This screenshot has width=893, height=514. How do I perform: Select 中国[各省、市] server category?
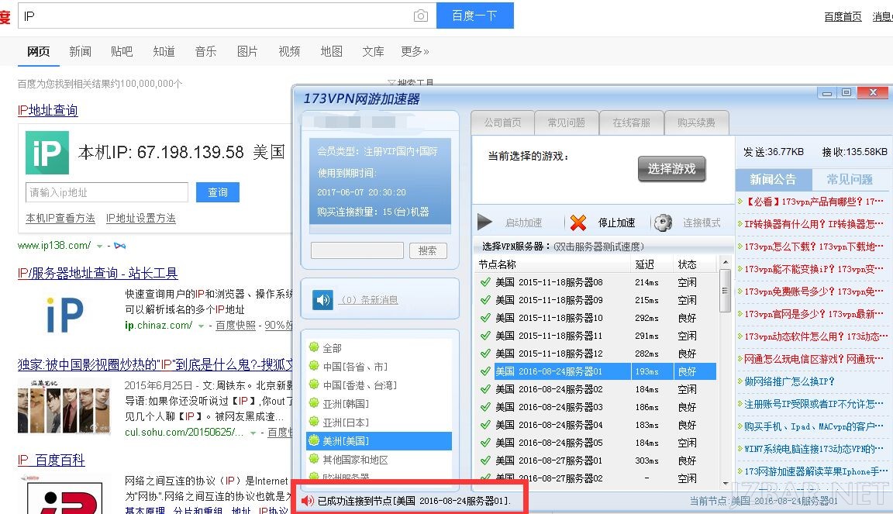point(355,367)
